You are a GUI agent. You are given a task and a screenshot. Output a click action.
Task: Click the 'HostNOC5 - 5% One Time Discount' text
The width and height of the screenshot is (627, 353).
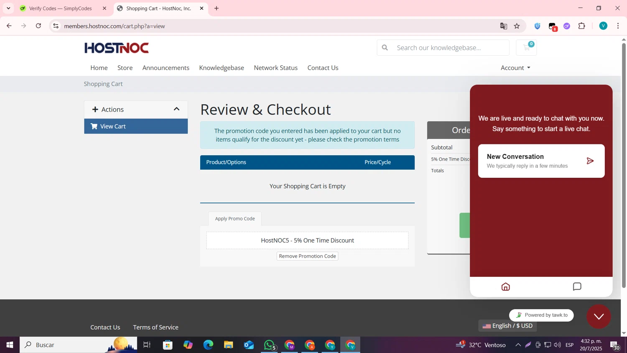[x=307, y=240]
